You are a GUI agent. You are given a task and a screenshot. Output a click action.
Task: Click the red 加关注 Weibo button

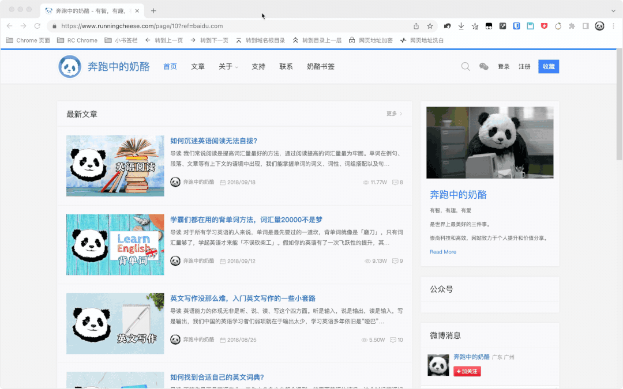467,371
